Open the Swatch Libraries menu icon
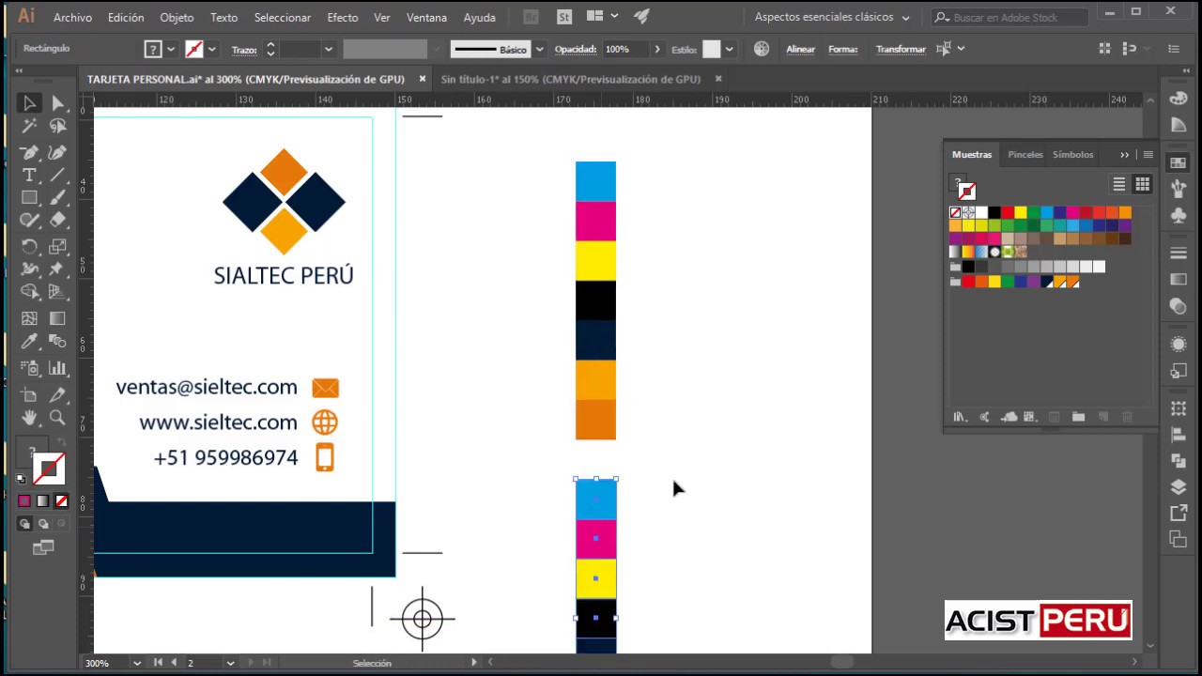This screenshot has height=676, width=1202. point(959,417)
